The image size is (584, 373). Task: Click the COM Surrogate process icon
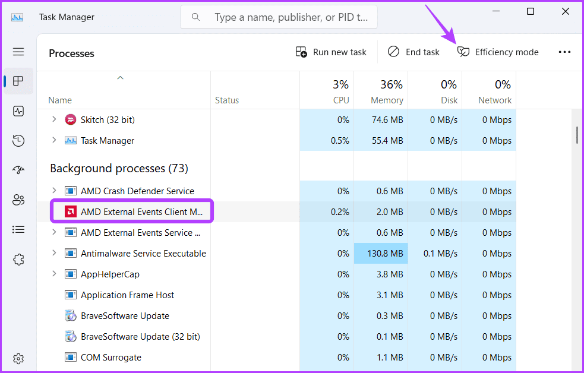(70, 358)
